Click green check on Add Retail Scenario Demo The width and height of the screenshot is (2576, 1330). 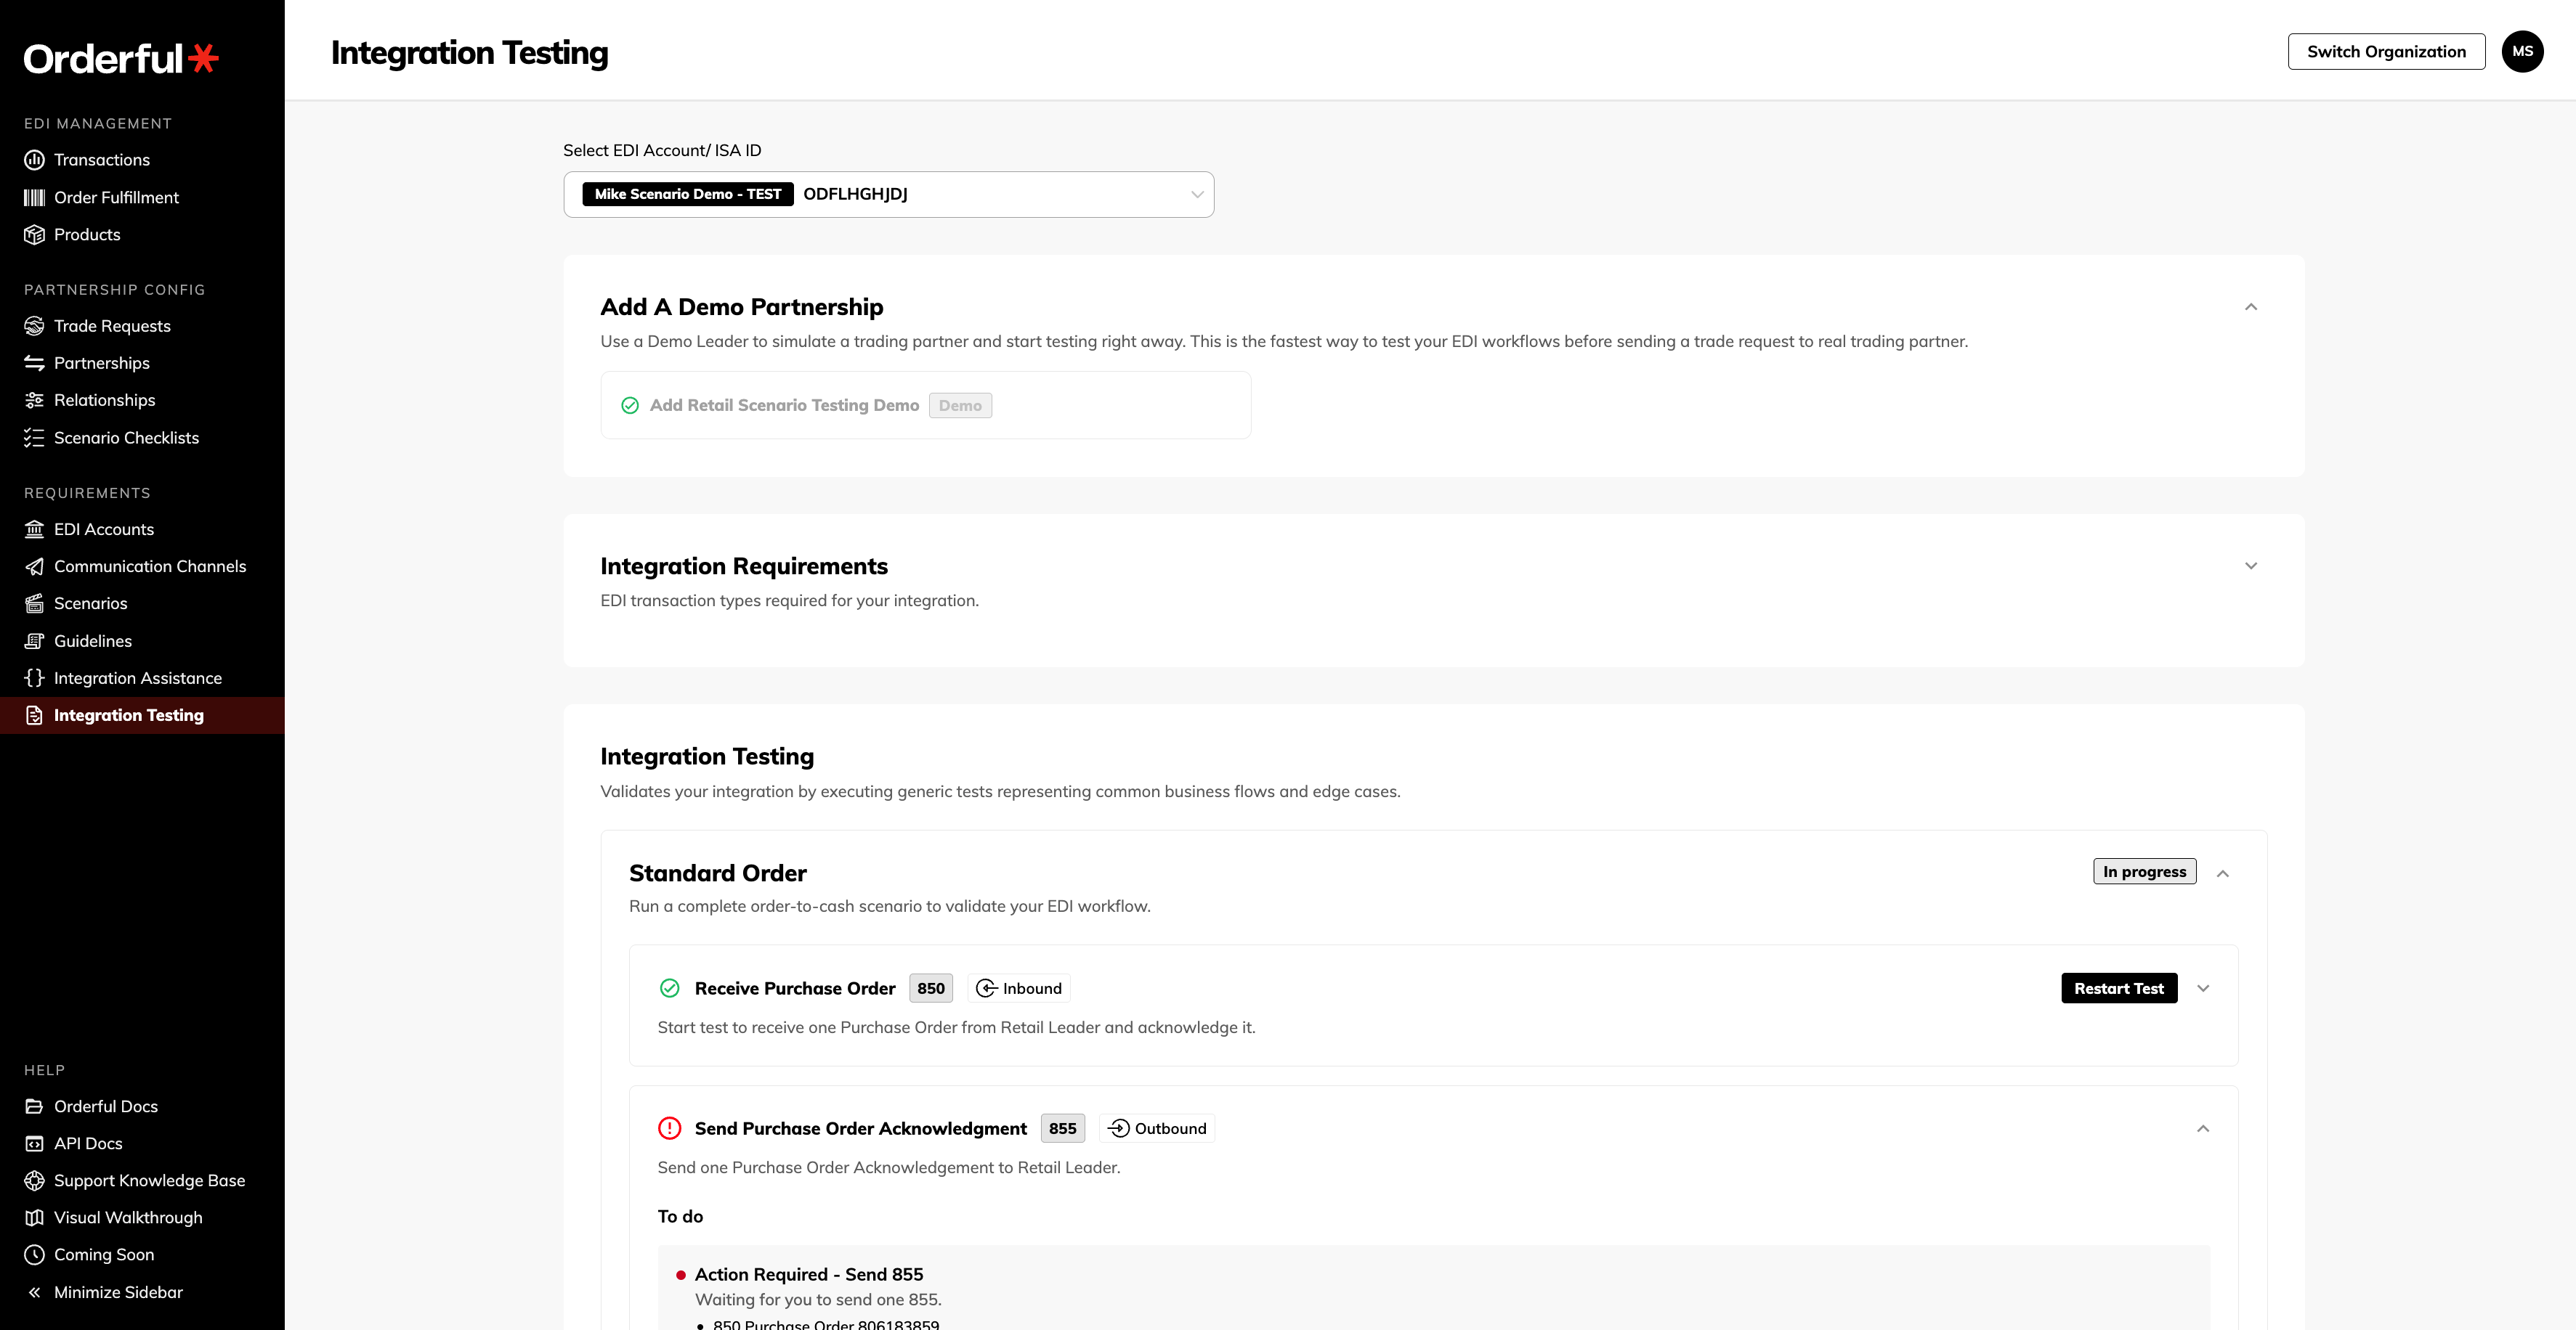click(630, 406)
